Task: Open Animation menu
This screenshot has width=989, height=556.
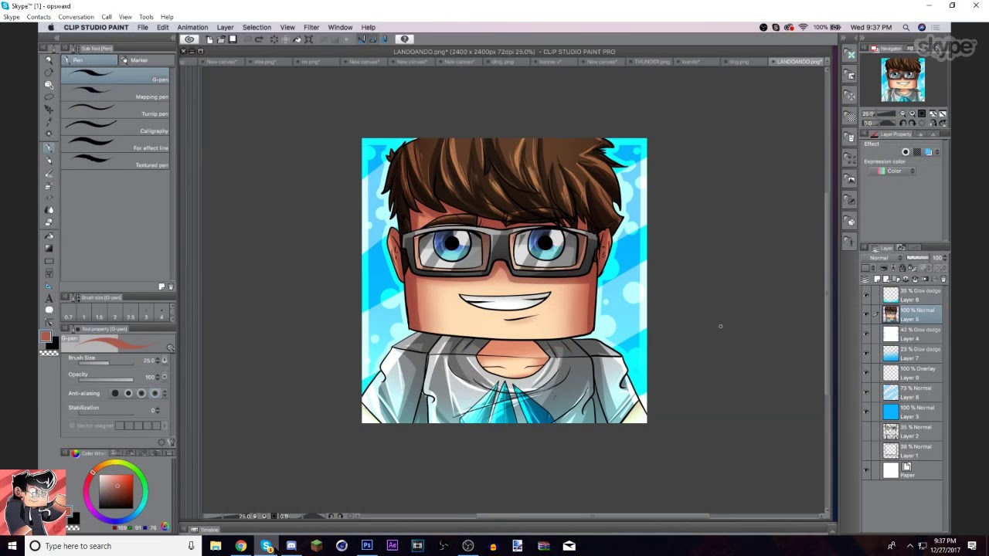Action: [192, 27]
